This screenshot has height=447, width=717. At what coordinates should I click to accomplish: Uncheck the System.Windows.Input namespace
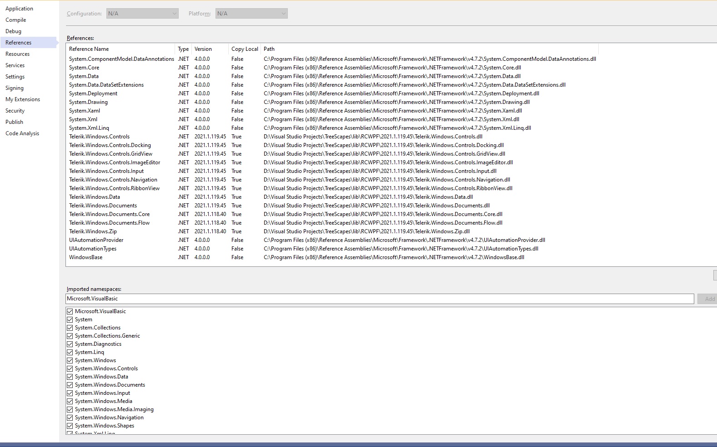coord(70,393)
